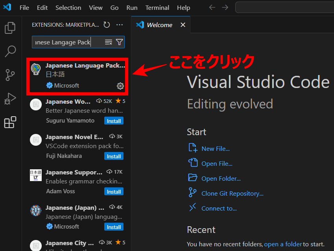Click the Connect to... link
The height and width of the screenshot is (251, 334).
(x=219, y=208)
